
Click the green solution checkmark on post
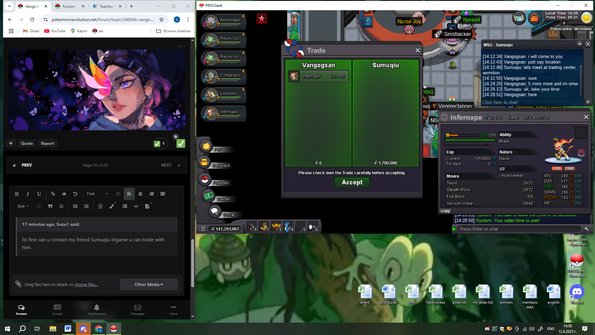(181, 144)
